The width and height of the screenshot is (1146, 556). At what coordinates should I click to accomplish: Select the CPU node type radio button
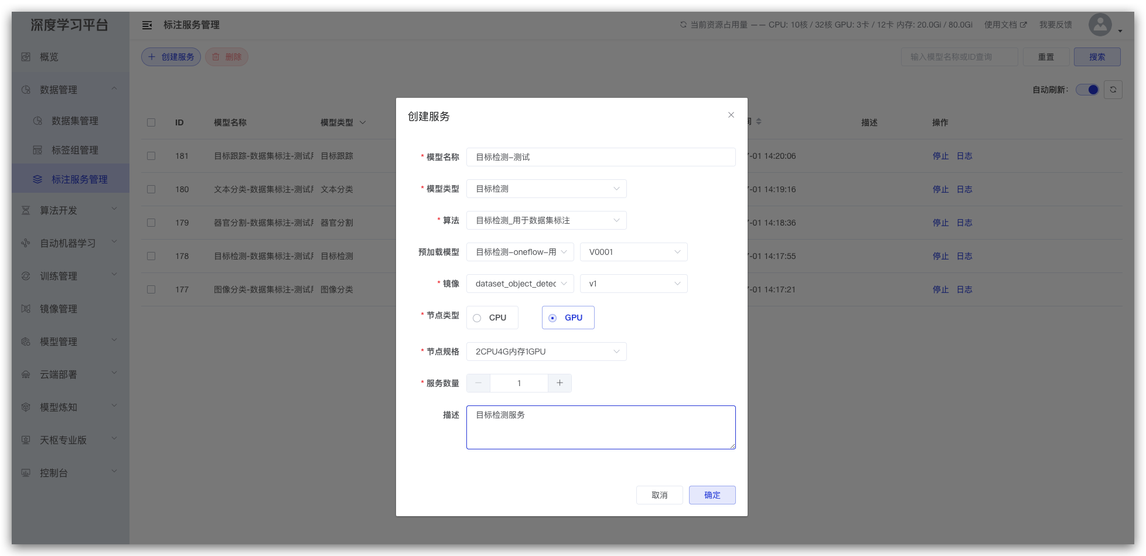[477, 318]
